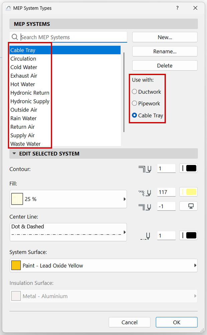Click the contour line pen icon
This screenshot has height=335, width=207.
pos(145,169)
